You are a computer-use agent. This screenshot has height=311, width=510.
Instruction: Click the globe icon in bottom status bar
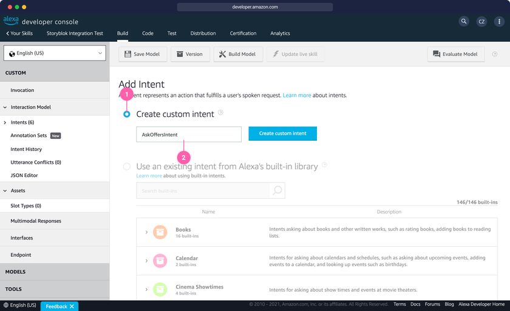5,305
